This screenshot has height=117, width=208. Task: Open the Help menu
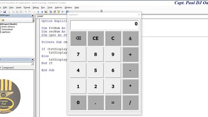pyautogui.click(x=77, y=7)
